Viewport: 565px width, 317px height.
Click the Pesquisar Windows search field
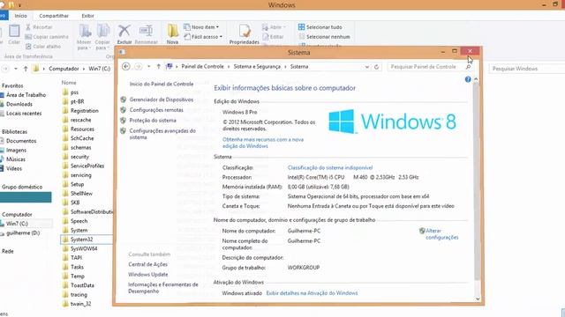(527, 69)
